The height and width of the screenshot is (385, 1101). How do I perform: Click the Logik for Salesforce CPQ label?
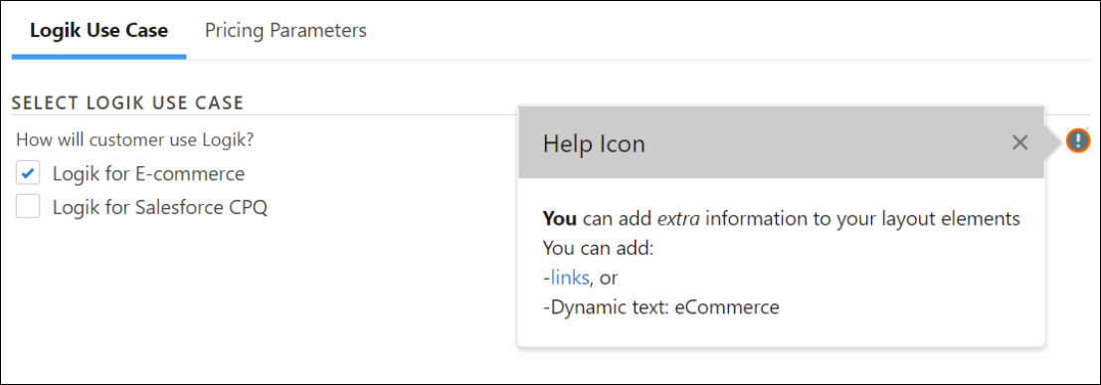[x=160, y=208]
